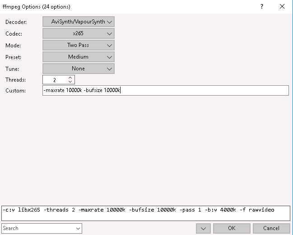Expand the Search box dropdown arrow
The width and height of the screenshot is (293, 235).
click(x=78, y=229)
